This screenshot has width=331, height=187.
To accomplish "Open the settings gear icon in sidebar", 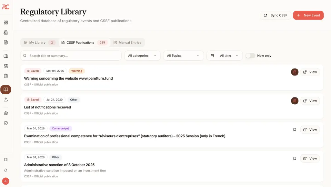I will 6,113.
